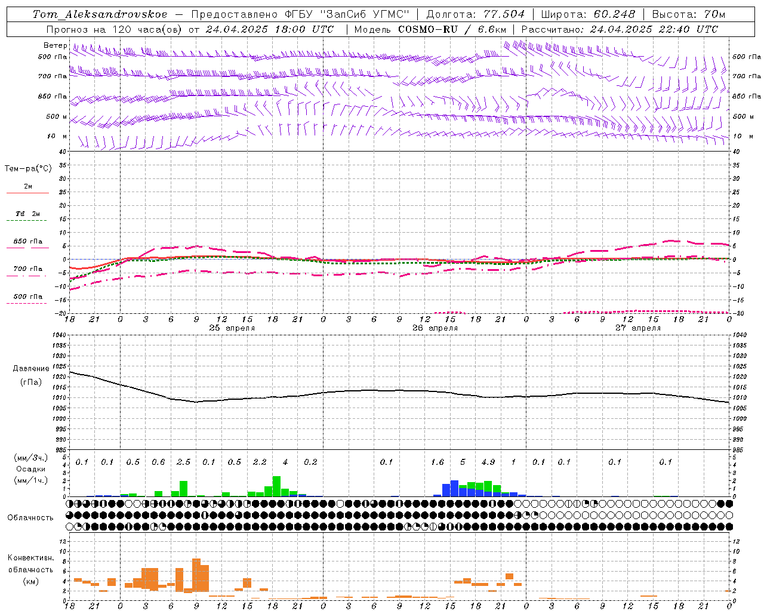Click the 3-hour precipitation value '2.5'
This screenshot has width=764, height=611.
(184, 462)
